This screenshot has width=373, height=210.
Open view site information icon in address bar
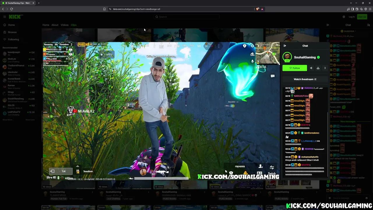[x=110, y=9]
